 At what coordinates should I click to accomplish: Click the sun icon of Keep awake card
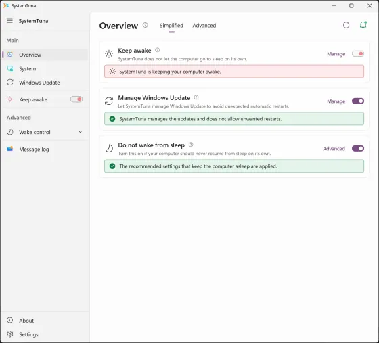(x=109, y=53)
